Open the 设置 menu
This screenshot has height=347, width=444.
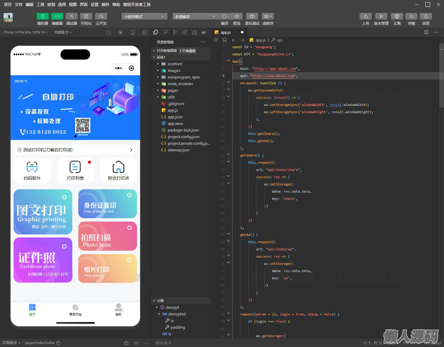tap(95, 5)
